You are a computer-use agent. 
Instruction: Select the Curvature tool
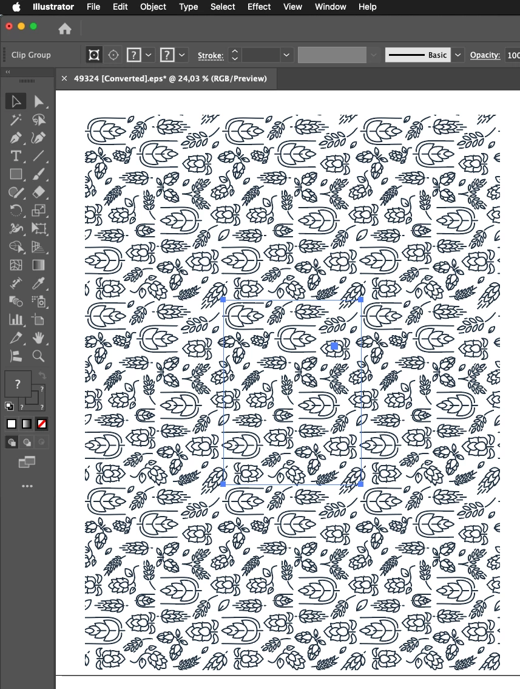[x=39, y=138]
